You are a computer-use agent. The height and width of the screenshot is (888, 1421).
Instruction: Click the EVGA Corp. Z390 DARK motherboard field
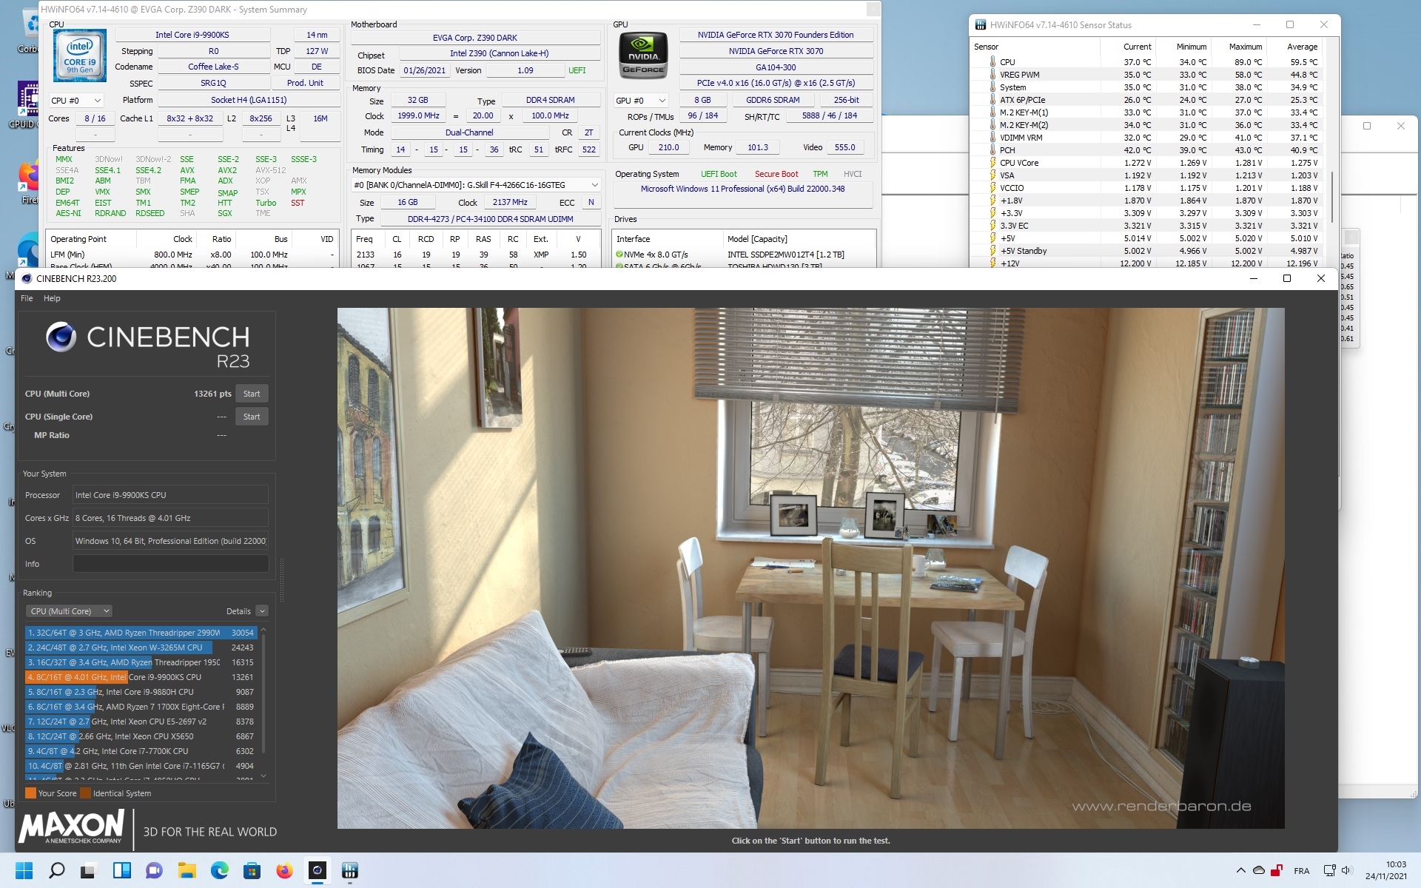(x=475, y=38)
